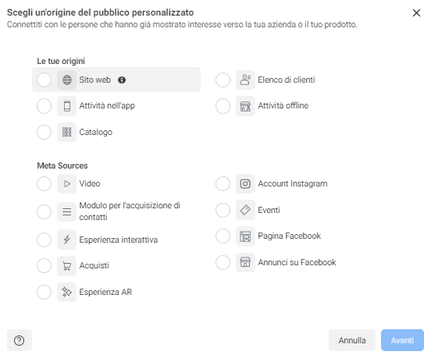Choose the Attività offline radio option
Viewport: 431px width, 355px height.
click(x=223, y=106)
